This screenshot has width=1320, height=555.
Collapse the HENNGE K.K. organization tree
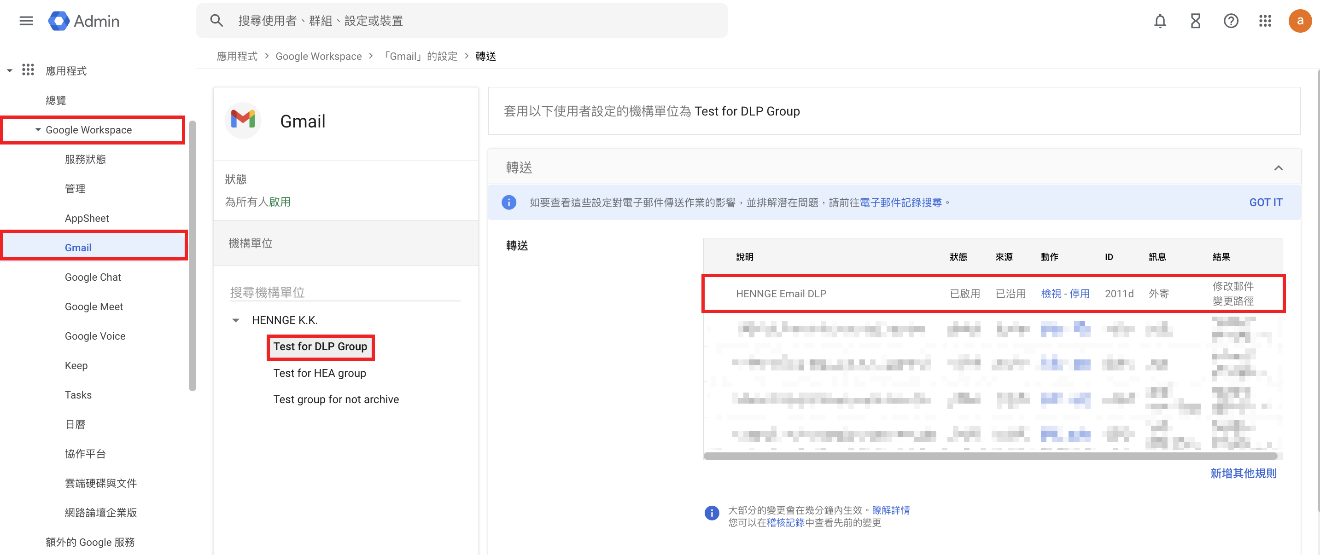click(236, 320)
